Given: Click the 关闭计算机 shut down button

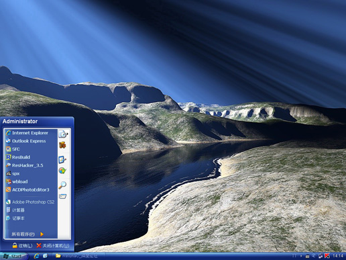Looking at the screenshot, I should pos(53,246).
